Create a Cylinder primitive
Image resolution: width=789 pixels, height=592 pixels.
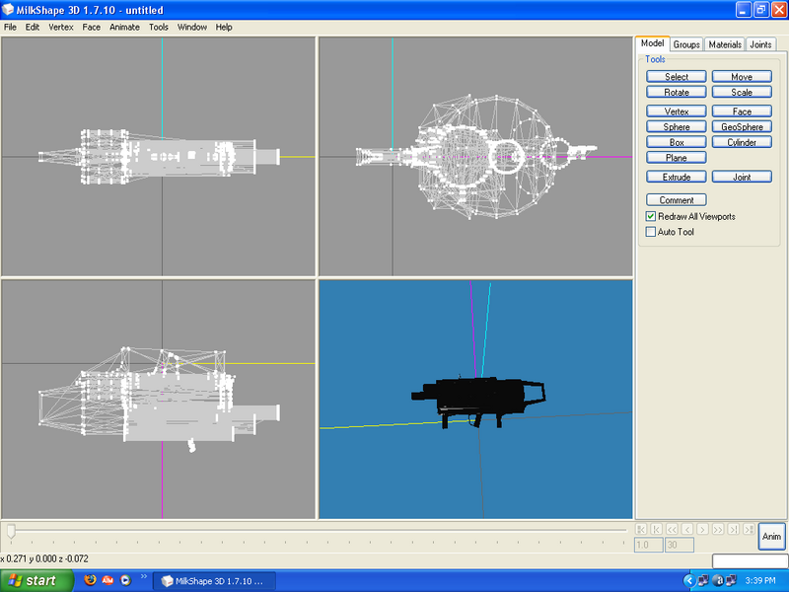(742, 142)
